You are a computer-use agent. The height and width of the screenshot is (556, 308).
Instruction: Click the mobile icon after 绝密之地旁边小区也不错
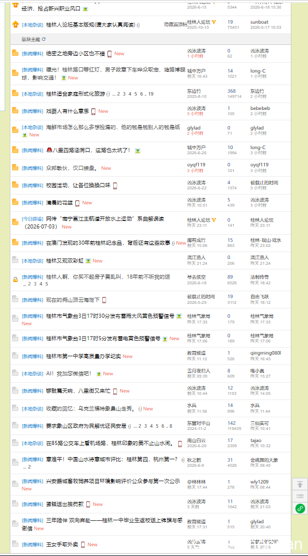(x=109, y=54)
